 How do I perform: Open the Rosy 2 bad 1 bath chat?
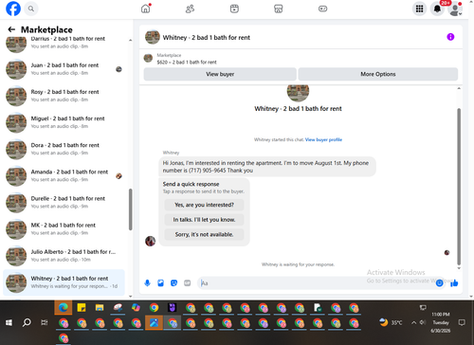coord(64,96)
